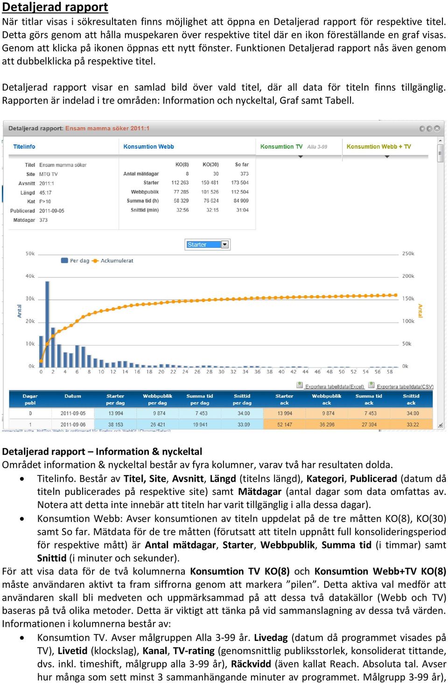Screen dimensions: 448x683
Task: Expand the Konsumtion Webb + TV column arrow
Action: (x=387, y=156)
